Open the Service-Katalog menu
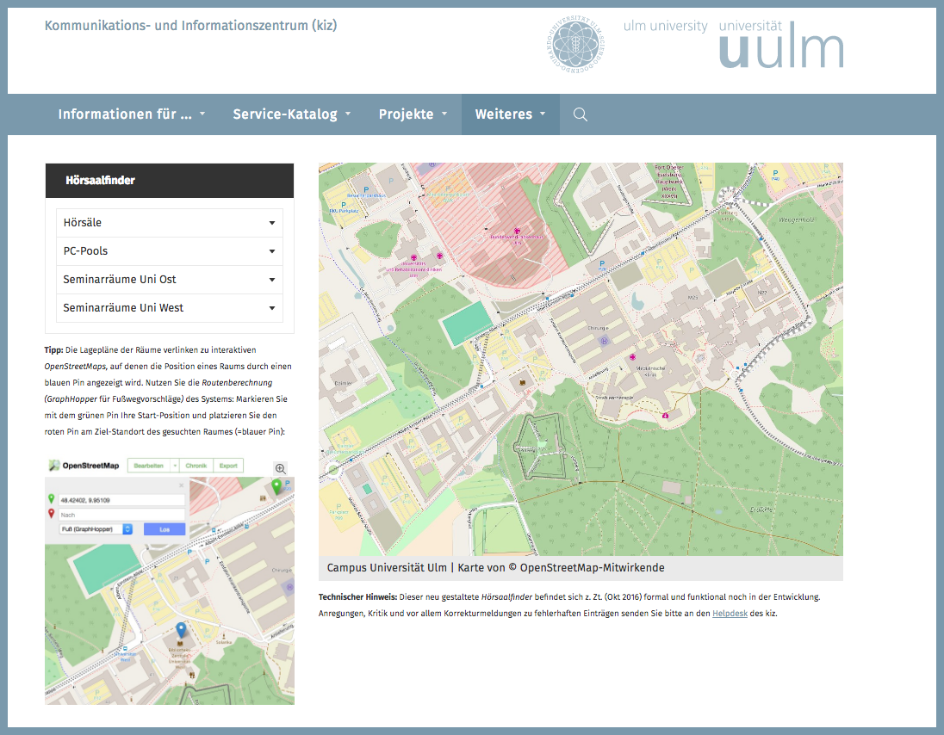Viewport: 944px width, 735px height. pyautogui.click(x=291, y=114)
